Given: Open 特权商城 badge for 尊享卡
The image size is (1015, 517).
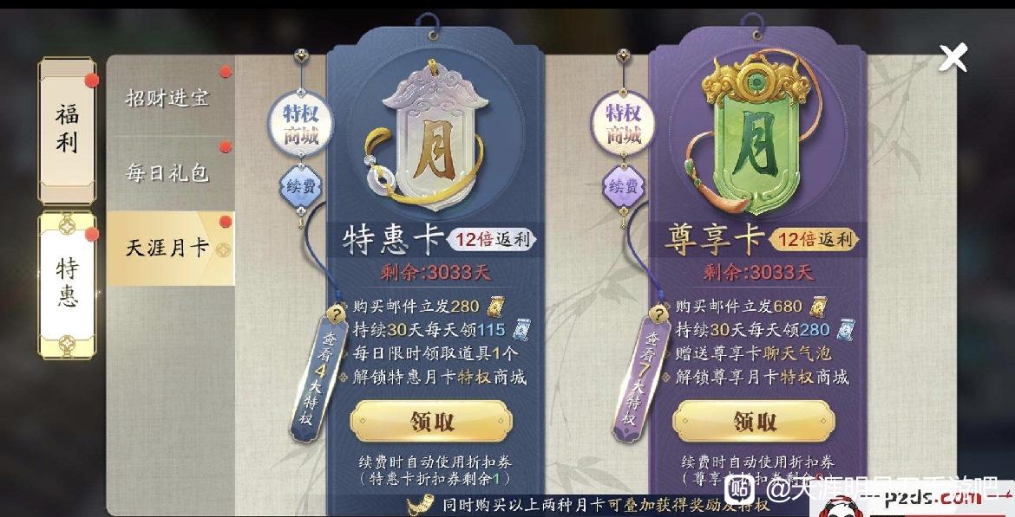Looking at the screenshot, I should pyautogui.click(x=624, y=124).
